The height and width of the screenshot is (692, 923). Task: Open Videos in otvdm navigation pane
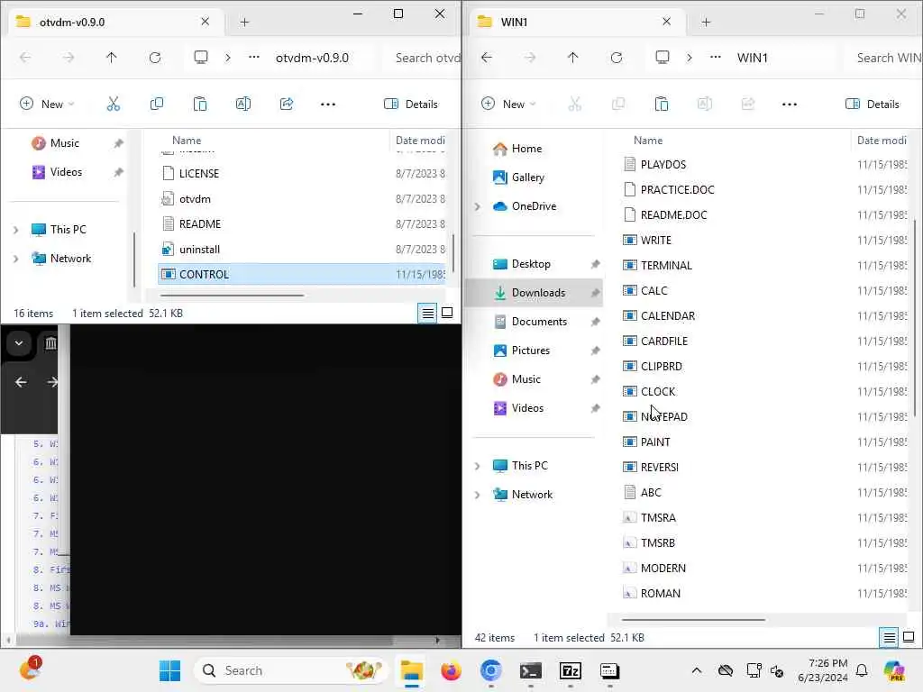(x=66, y=172)
